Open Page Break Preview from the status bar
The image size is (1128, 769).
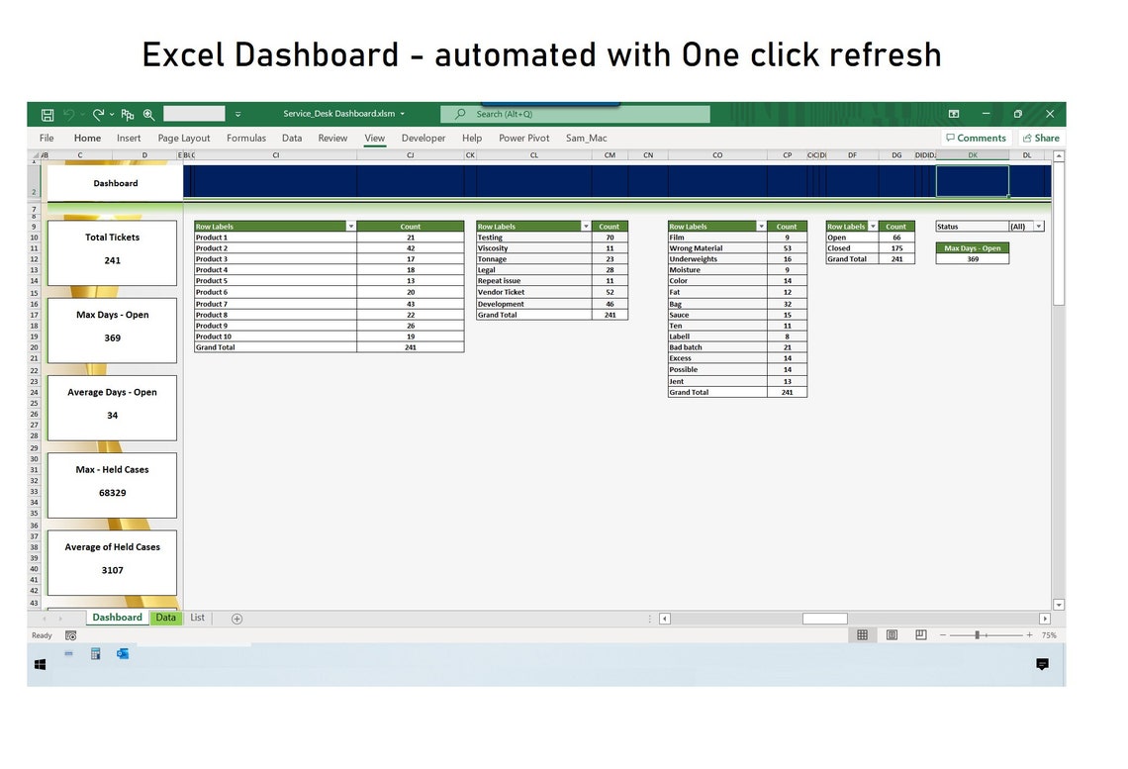coord(920,634)
